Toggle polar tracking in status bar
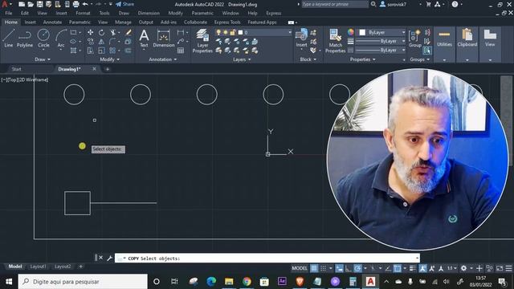Screen dimensions: 514x289 click(357, 268)
